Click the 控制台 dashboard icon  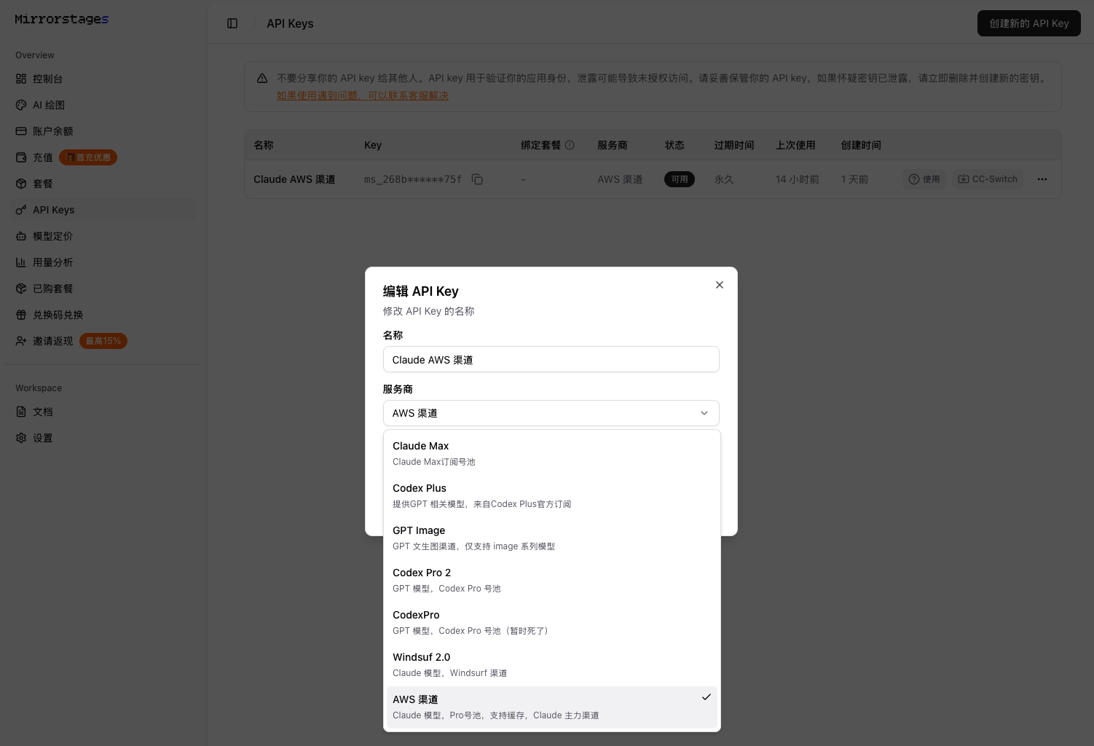coord(21,79)
